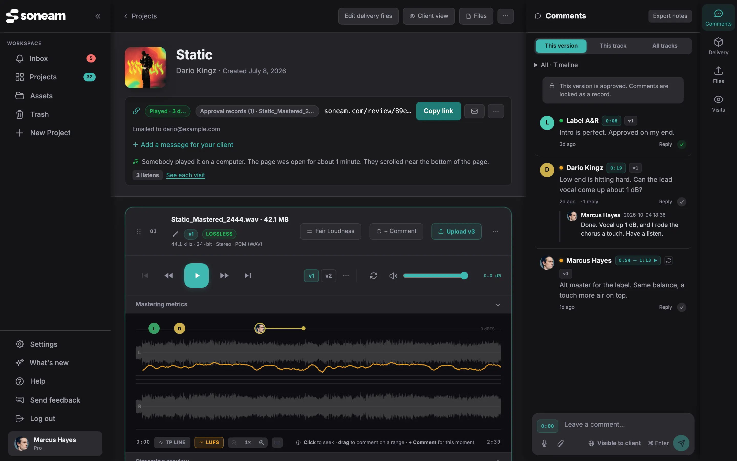737x461 pixels.
Task: Toggle the LUFS overlay
Action: coord(209,442)
